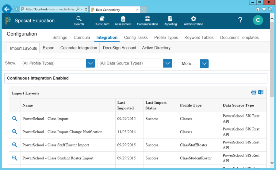The height and width of the screenshot is (170, 276).
Task: Open the More... dropdown arrow
Action: coord(204,64)
